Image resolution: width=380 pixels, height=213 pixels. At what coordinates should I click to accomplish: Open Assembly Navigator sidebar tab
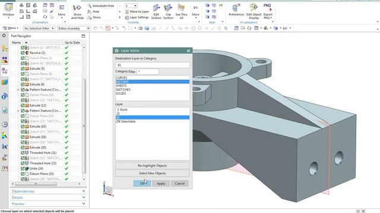tap(4, 49)
